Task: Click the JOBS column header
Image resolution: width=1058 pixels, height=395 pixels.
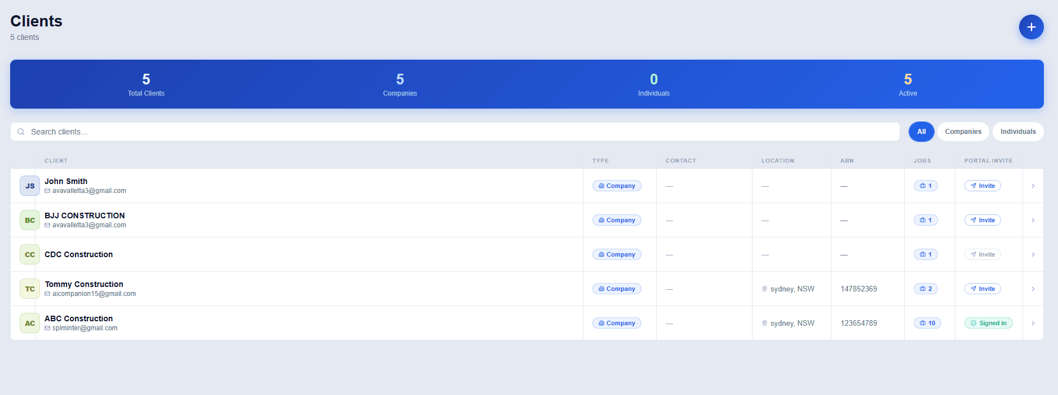Action: coord(922,161)
